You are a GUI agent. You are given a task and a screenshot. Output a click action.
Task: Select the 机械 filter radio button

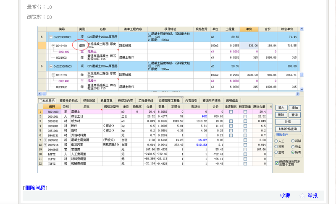click(293, 141)
